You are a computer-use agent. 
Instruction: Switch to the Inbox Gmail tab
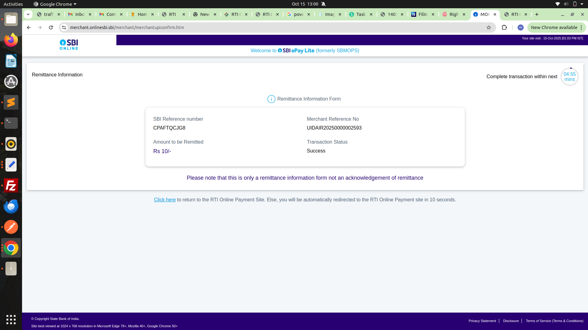[80, 14]
